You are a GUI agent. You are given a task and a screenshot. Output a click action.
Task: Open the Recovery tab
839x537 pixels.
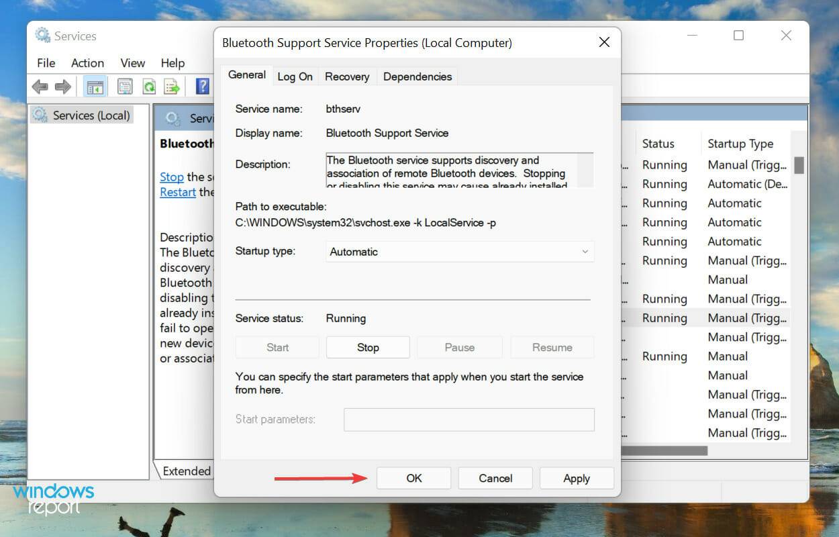pyautogui.click(x=347, y=77)
